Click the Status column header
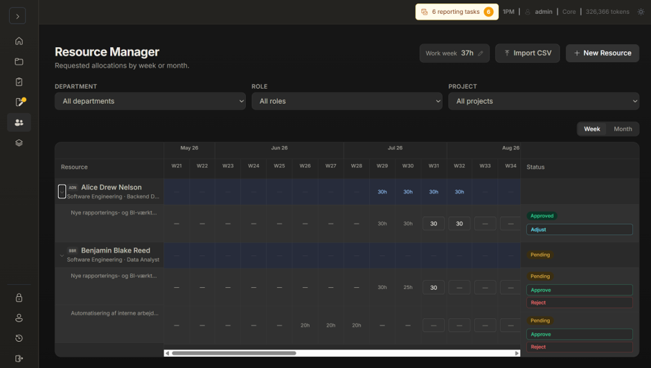Viewport: 651px width, 368px height. pos(535,167)
